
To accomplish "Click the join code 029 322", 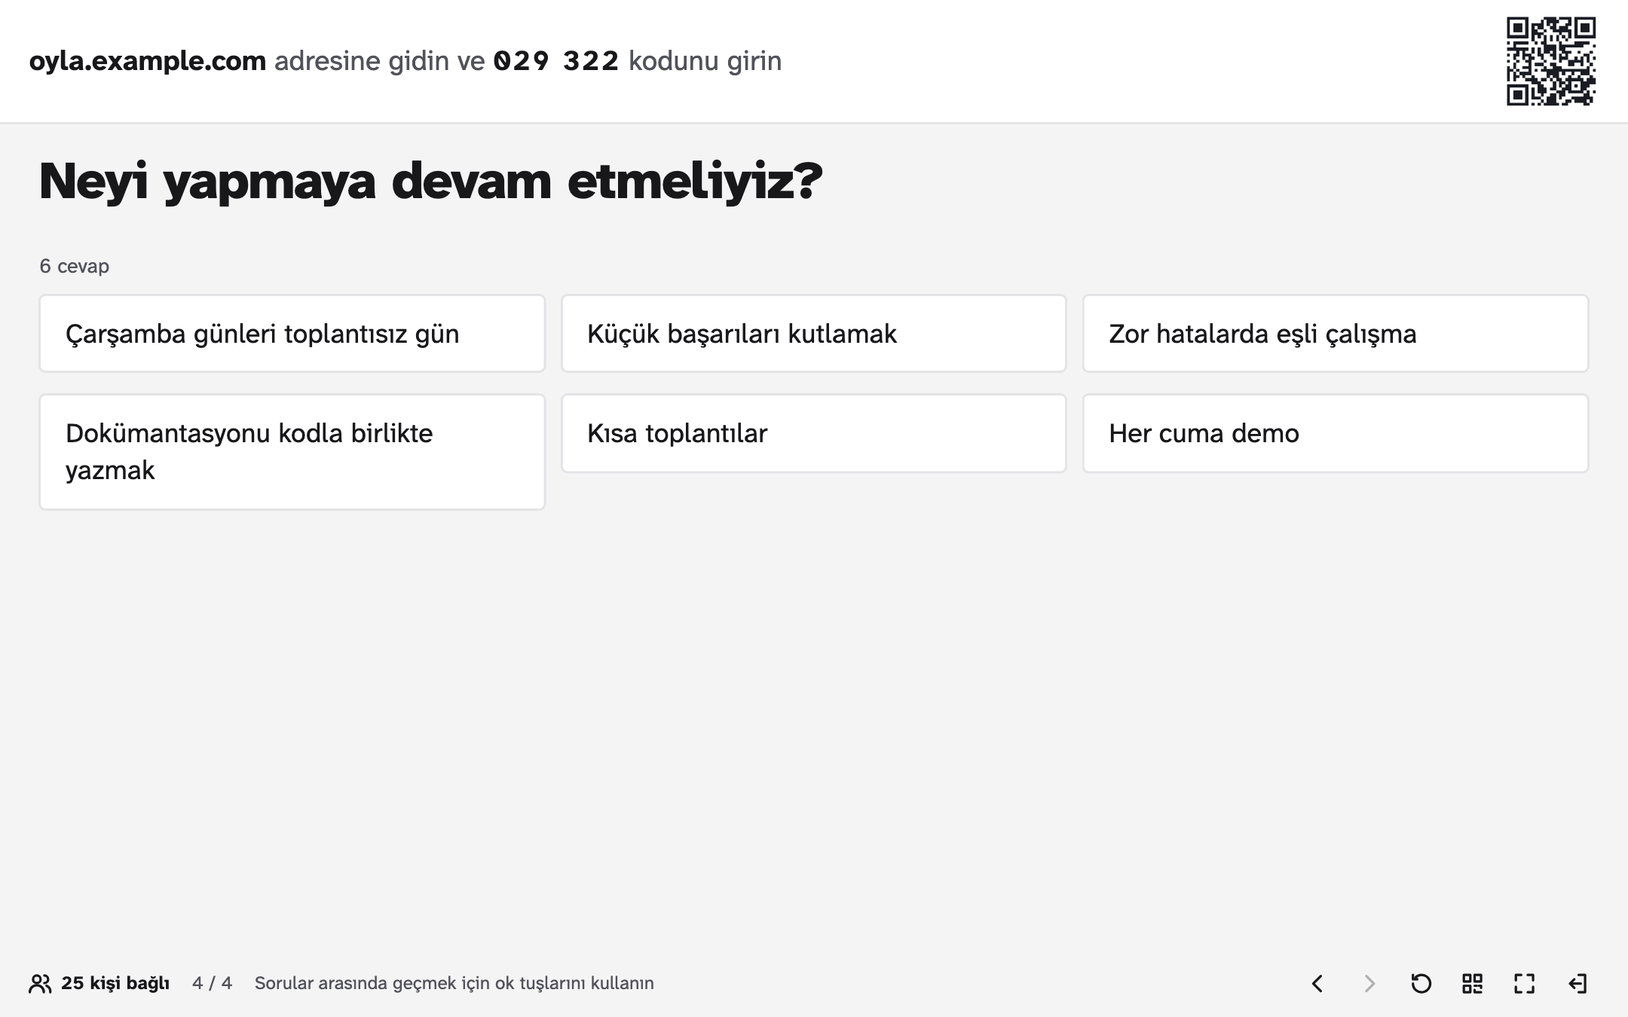I will point(556,61).
